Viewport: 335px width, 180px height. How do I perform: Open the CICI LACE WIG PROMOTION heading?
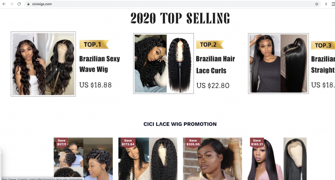180,124
